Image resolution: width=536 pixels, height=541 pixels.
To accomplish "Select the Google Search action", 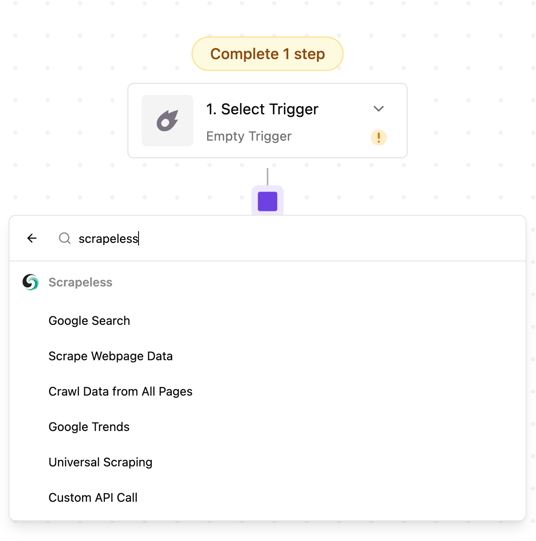I will [x=89, y=321].
